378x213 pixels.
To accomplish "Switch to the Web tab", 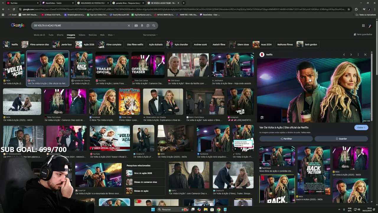I will (102, 35).
